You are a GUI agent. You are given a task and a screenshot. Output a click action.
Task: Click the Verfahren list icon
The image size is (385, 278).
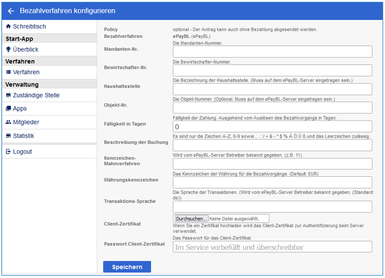pos(8,72)
